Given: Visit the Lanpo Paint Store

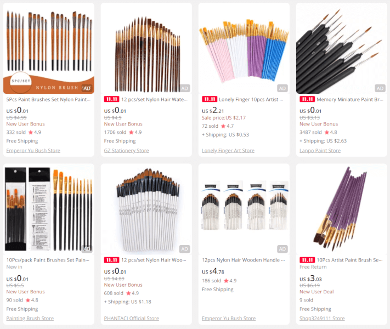Looking at the screenshot, I should [x=320, y=150].
